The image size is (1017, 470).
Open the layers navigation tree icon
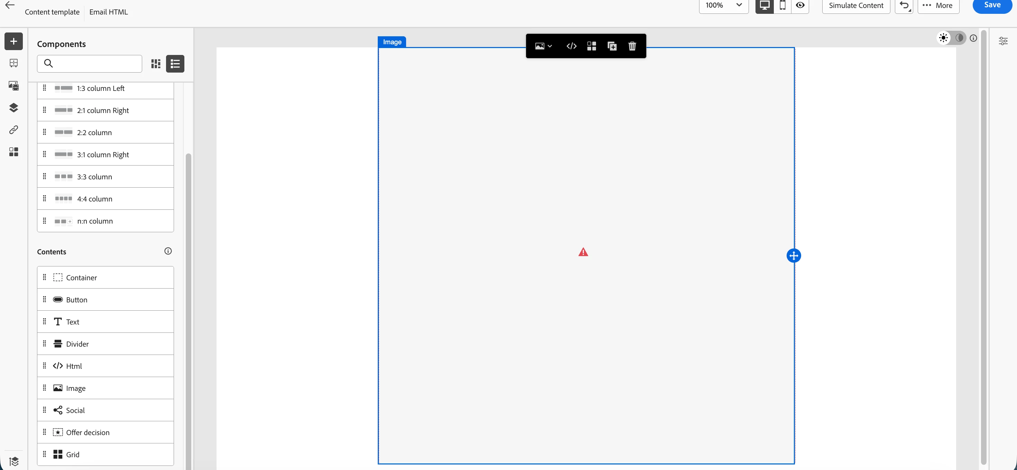(x=13, y=107)
